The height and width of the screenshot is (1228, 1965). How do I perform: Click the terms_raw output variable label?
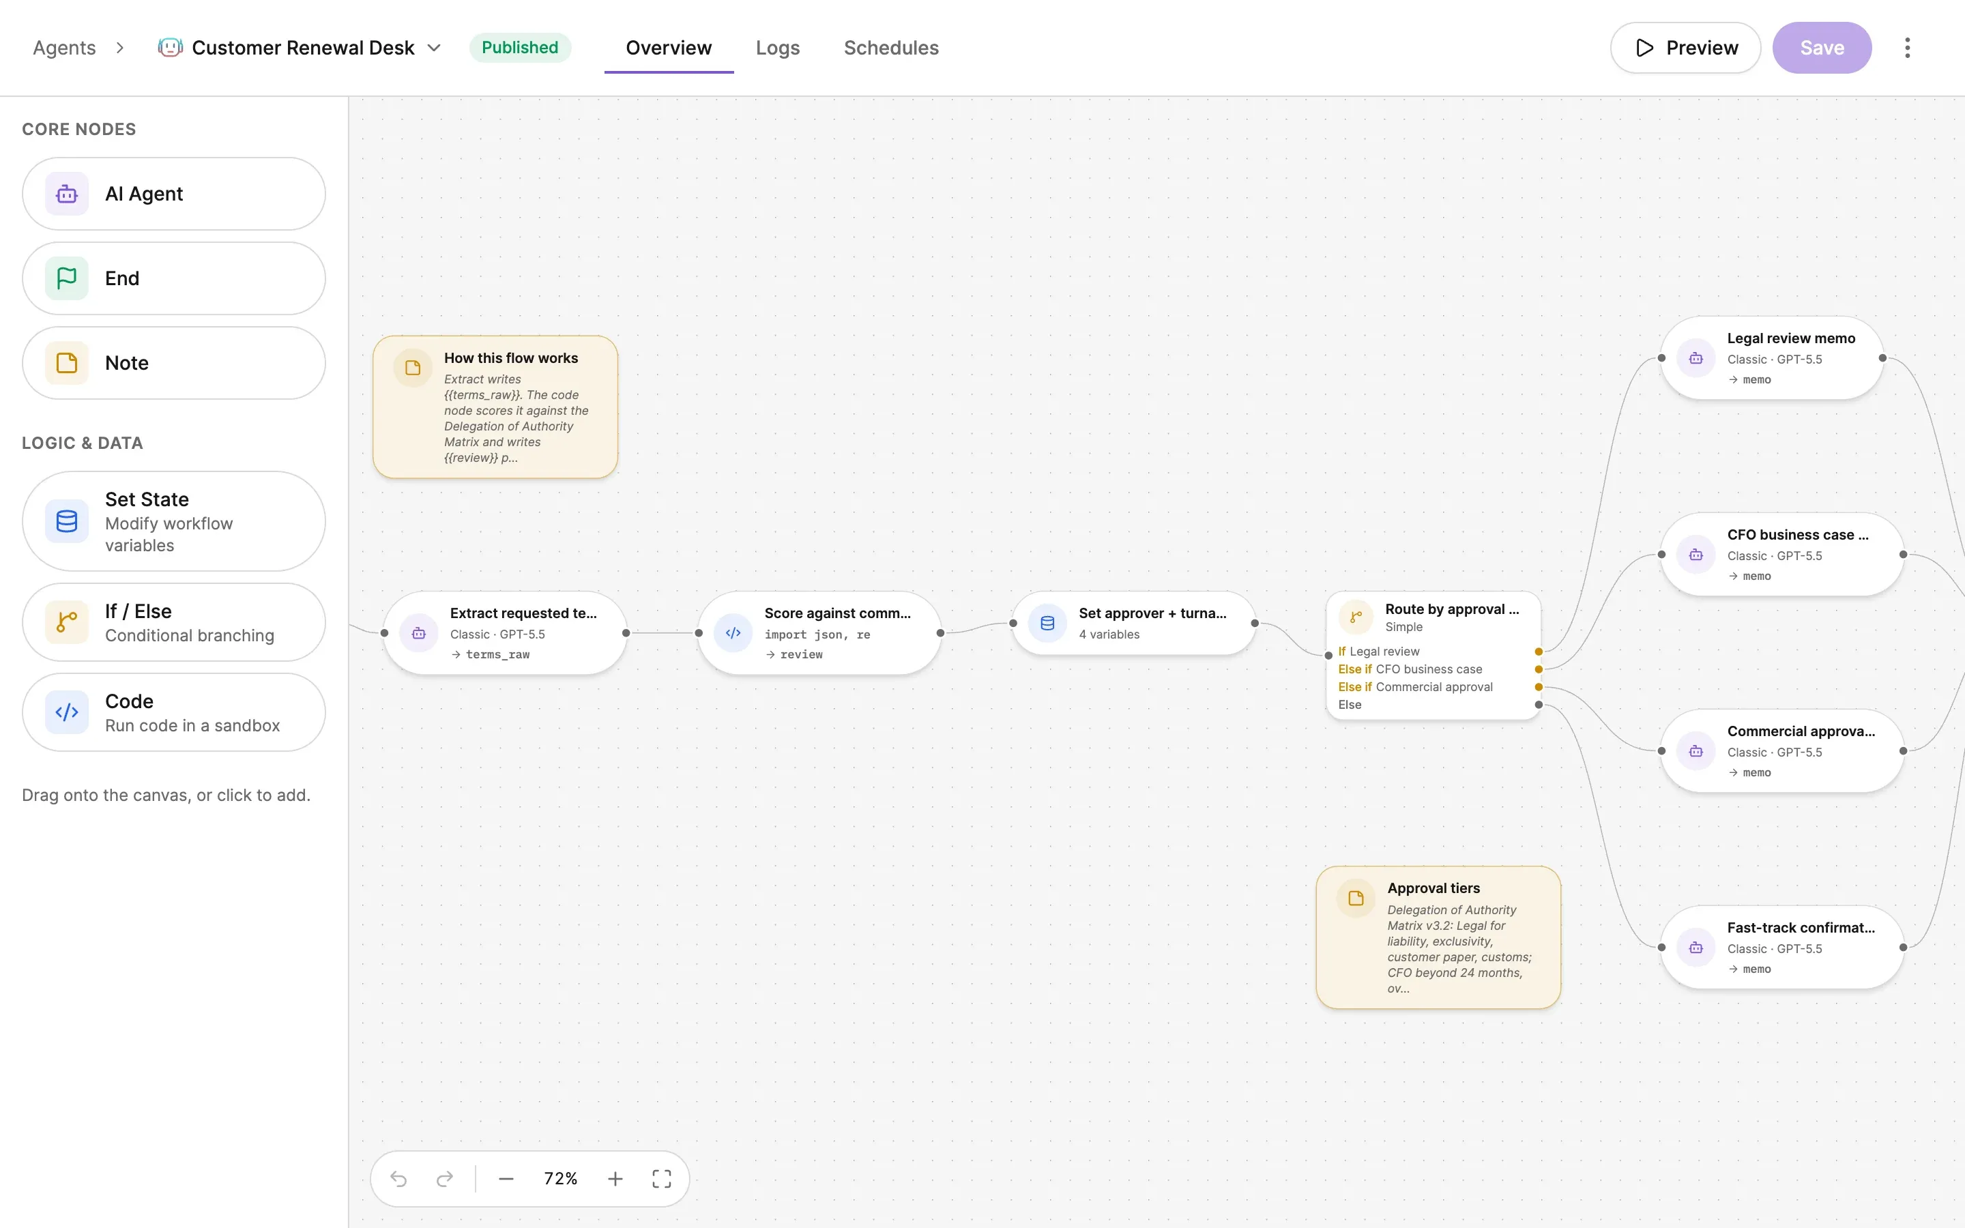[x=497, y=655]
